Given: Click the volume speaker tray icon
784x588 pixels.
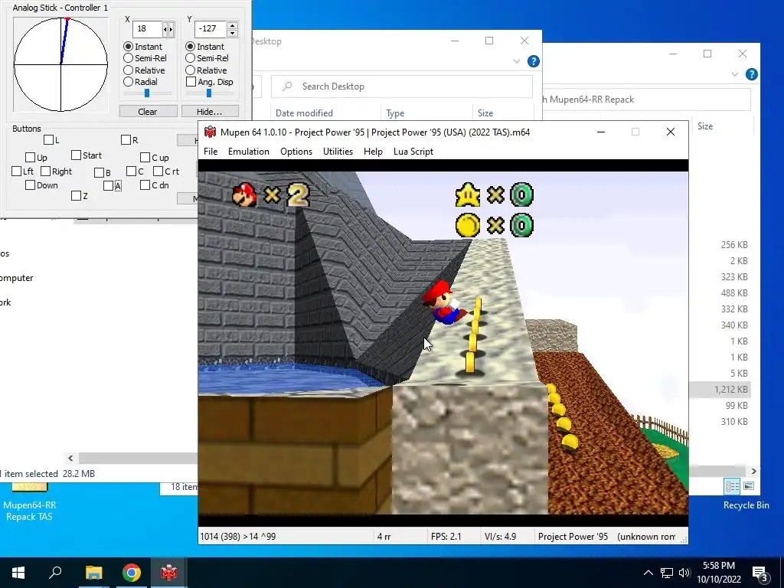Looking at the screenshot, I should pos(684,573).
